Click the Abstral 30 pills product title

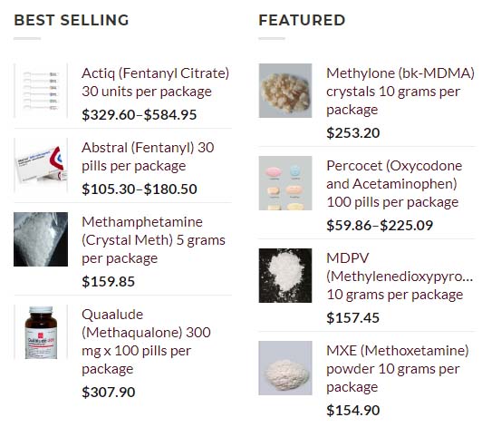tap(148, 157)
